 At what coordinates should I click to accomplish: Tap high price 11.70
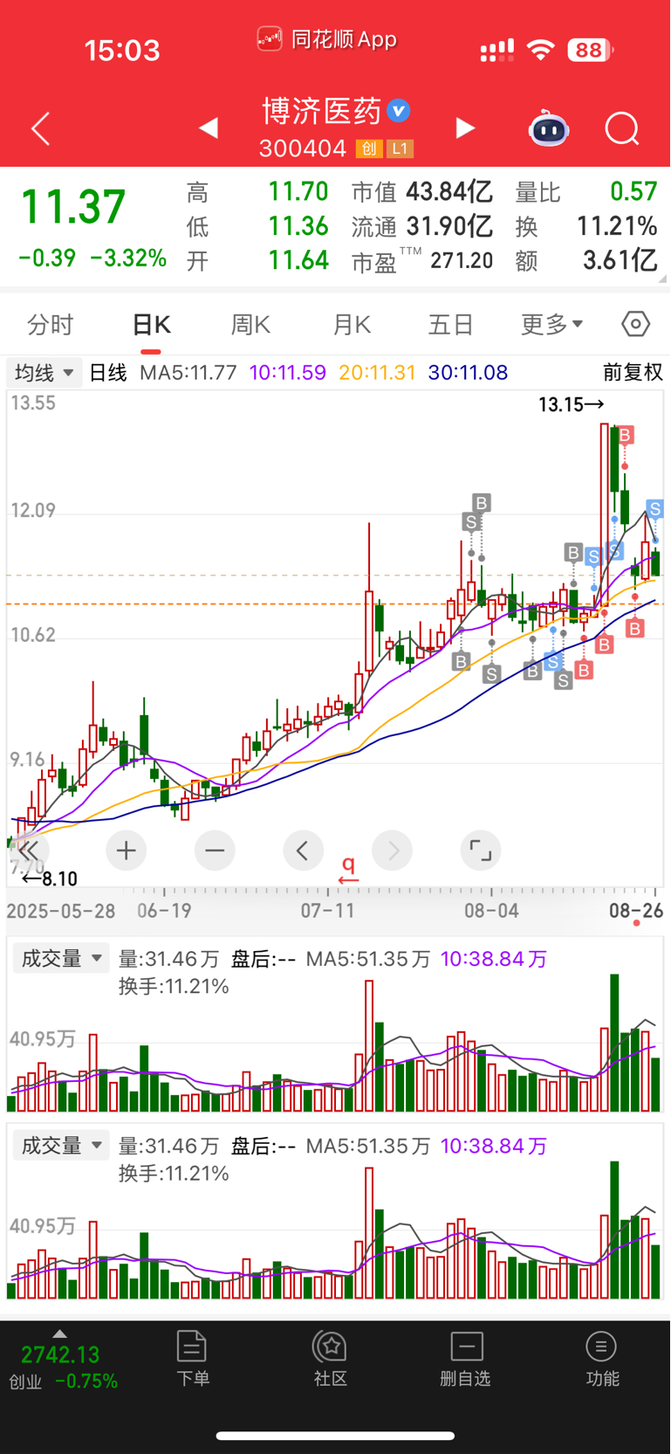coord(298,191)
